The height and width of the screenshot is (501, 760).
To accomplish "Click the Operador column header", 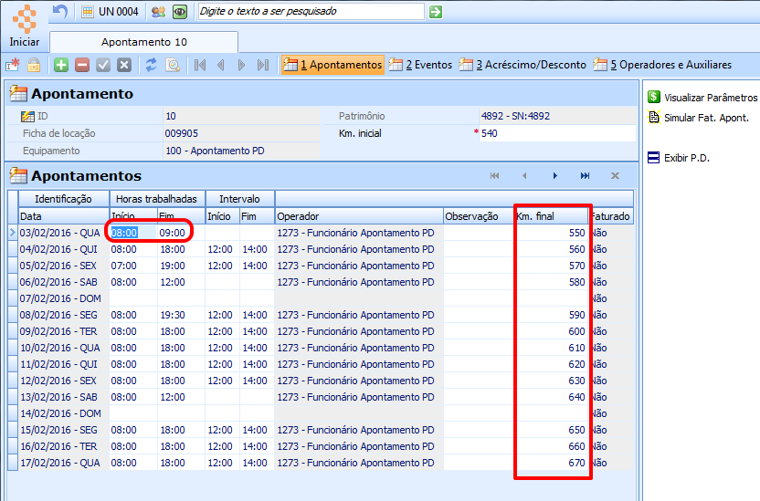I will [x=359, y=216].
